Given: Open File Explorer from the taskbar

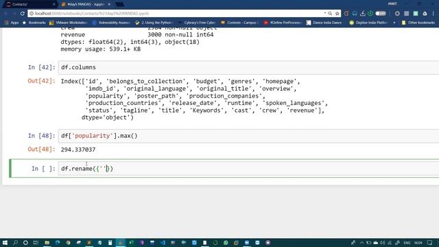Looking at the screenshot, I should (x=47, y=242).
